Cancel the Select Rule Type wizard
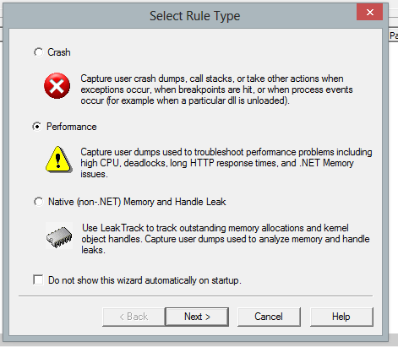Viewport: 398px width, 347px height. click(x=269, y=317)
